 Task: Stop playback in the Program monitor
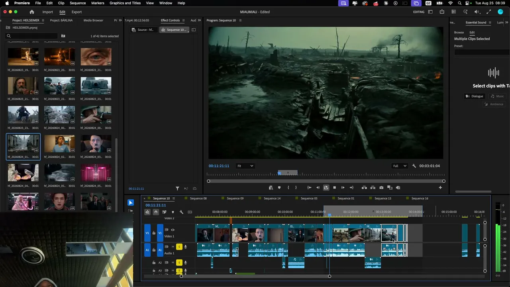click(x=334, y=187)
